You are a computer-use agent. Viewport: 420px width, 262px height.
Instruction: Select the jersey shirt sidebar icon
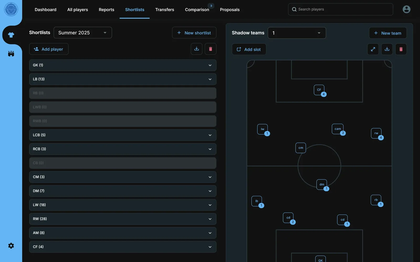[x=11, y=35]
